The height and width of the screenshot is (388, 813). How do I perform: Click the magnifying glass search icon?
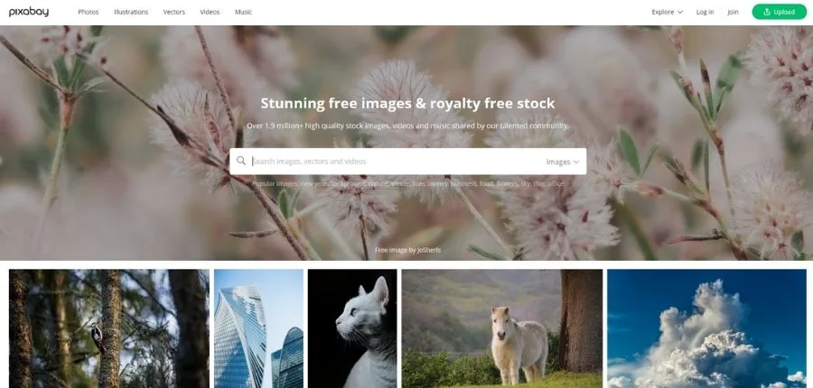point(240,162)
